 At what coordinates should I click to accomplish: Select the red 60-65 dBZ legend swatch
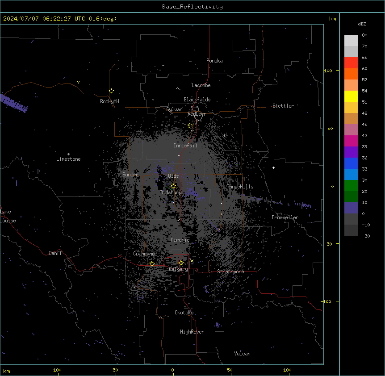pos(351,63)
